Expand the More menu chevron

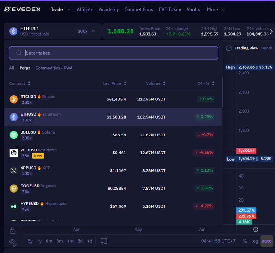(x=223, y=9)
